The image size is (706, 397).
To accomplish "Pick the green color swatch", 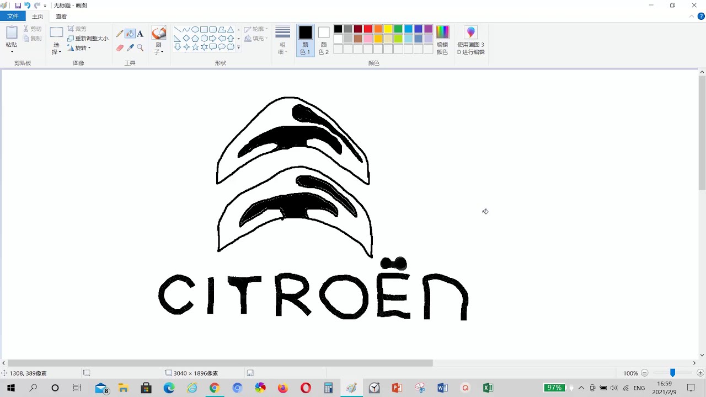I will [398, 29].
